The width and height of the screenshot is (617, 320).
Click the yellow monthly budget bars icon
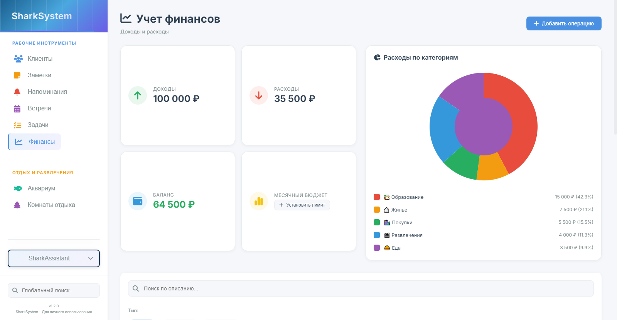pos(259,201)
